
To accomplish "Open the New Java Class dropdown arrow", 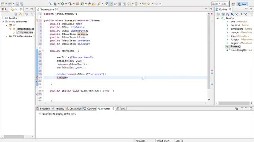I will tap(86, 4).
